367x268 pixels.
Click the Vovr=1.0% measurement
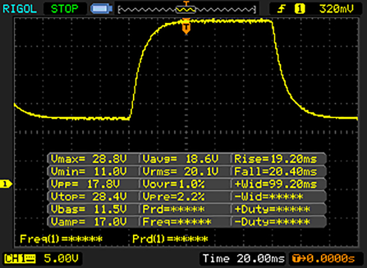tap(173, 184)
